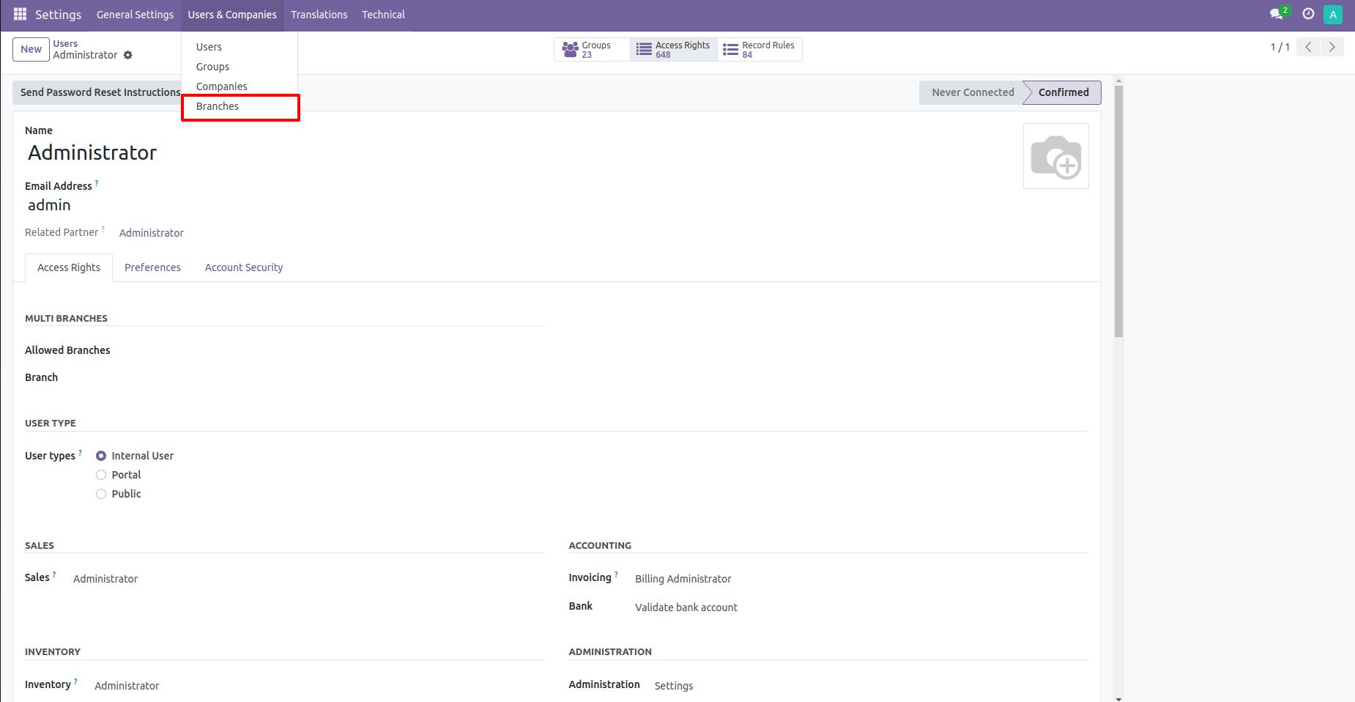Click the gear icon beside Administrator breadcrumb
Image resolution: width=1355 pixels, height=702 pixels.
128,55
